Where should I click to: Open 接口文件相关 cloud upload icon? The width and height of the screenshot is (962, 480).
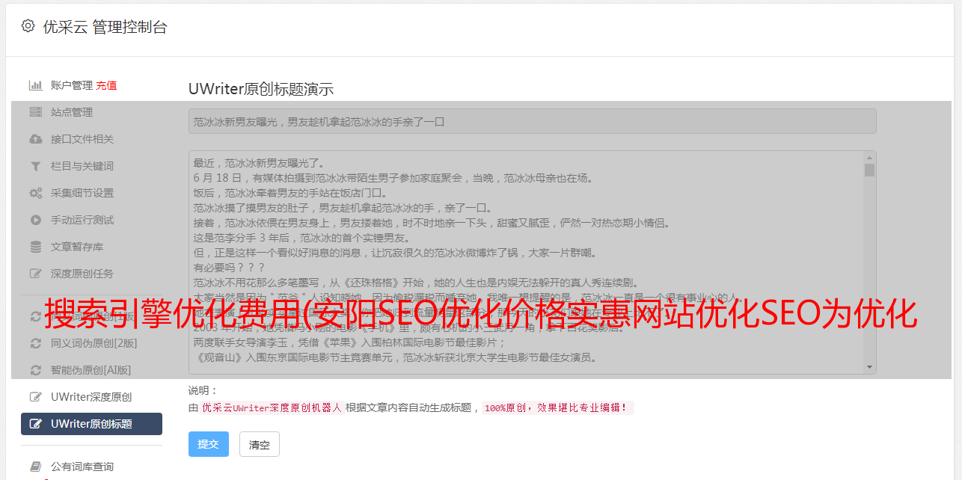[35, 139]
